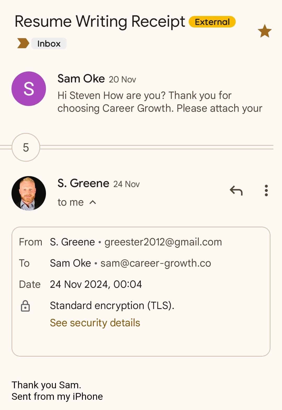
Task: Tap the Inbox label chip
Action: (x=49, y=43)
